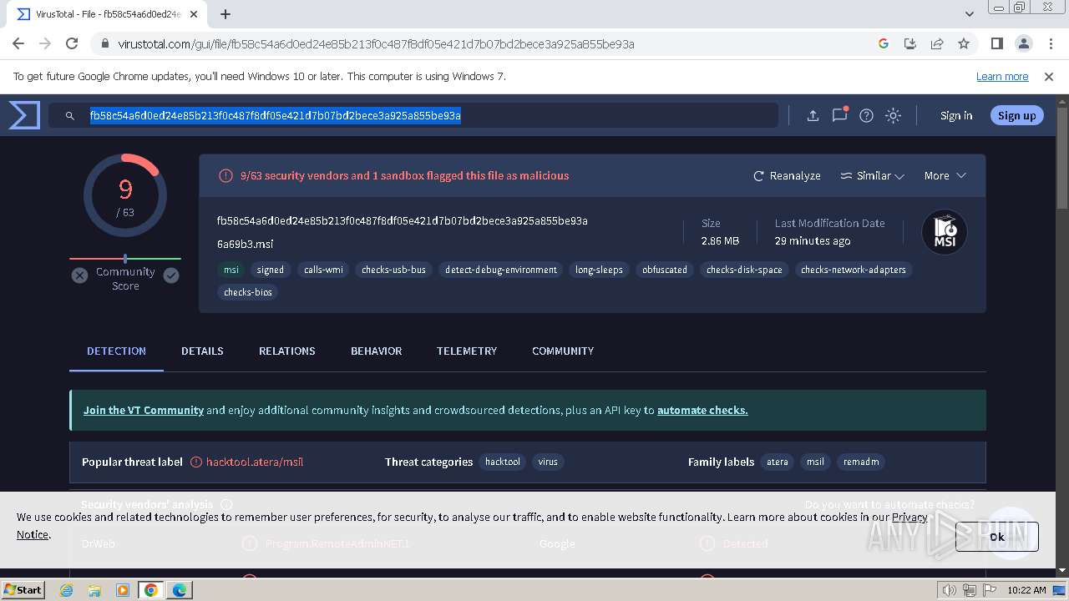
Task: Toggle the light/dark theme sun icon
Action: tap(893, 116)
